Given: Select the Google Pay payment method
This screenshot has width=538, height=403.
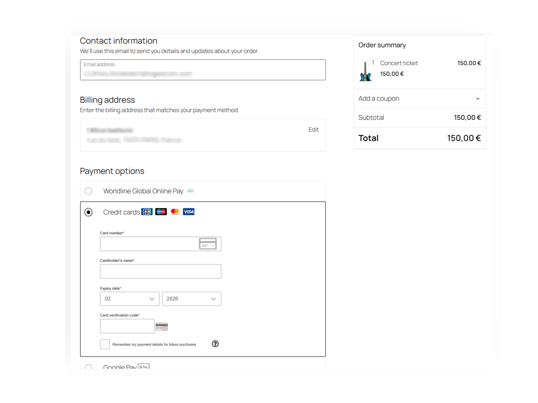Looking at the screenshot, I should tap(88, 367).
